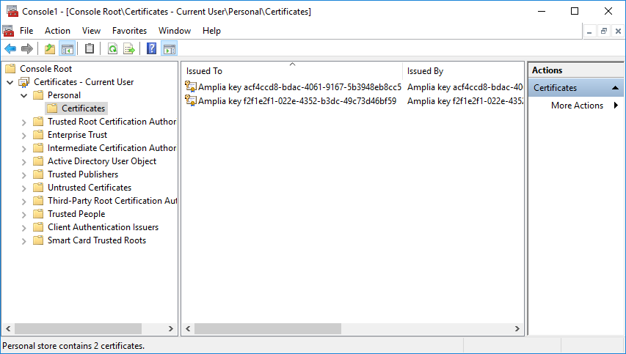The height and width of the screenshot is (354, 626).
Task: Collapse the Certificates - Current User node
Action: [x=10, y=83]
